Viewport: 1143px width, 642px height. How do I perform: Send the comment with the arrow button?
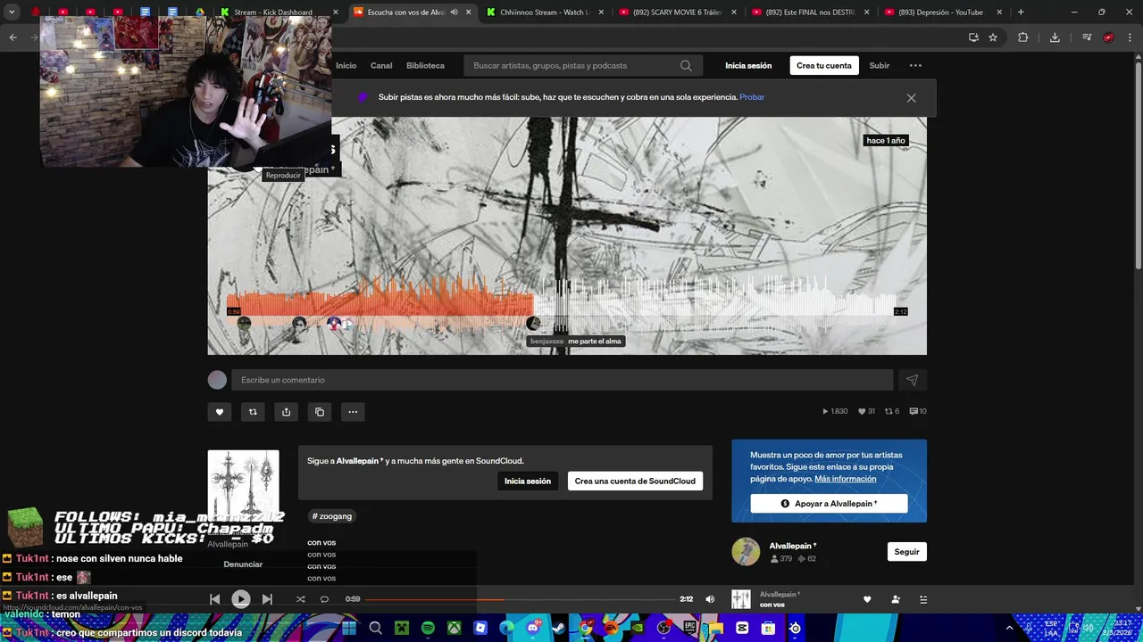pos(912,380)
